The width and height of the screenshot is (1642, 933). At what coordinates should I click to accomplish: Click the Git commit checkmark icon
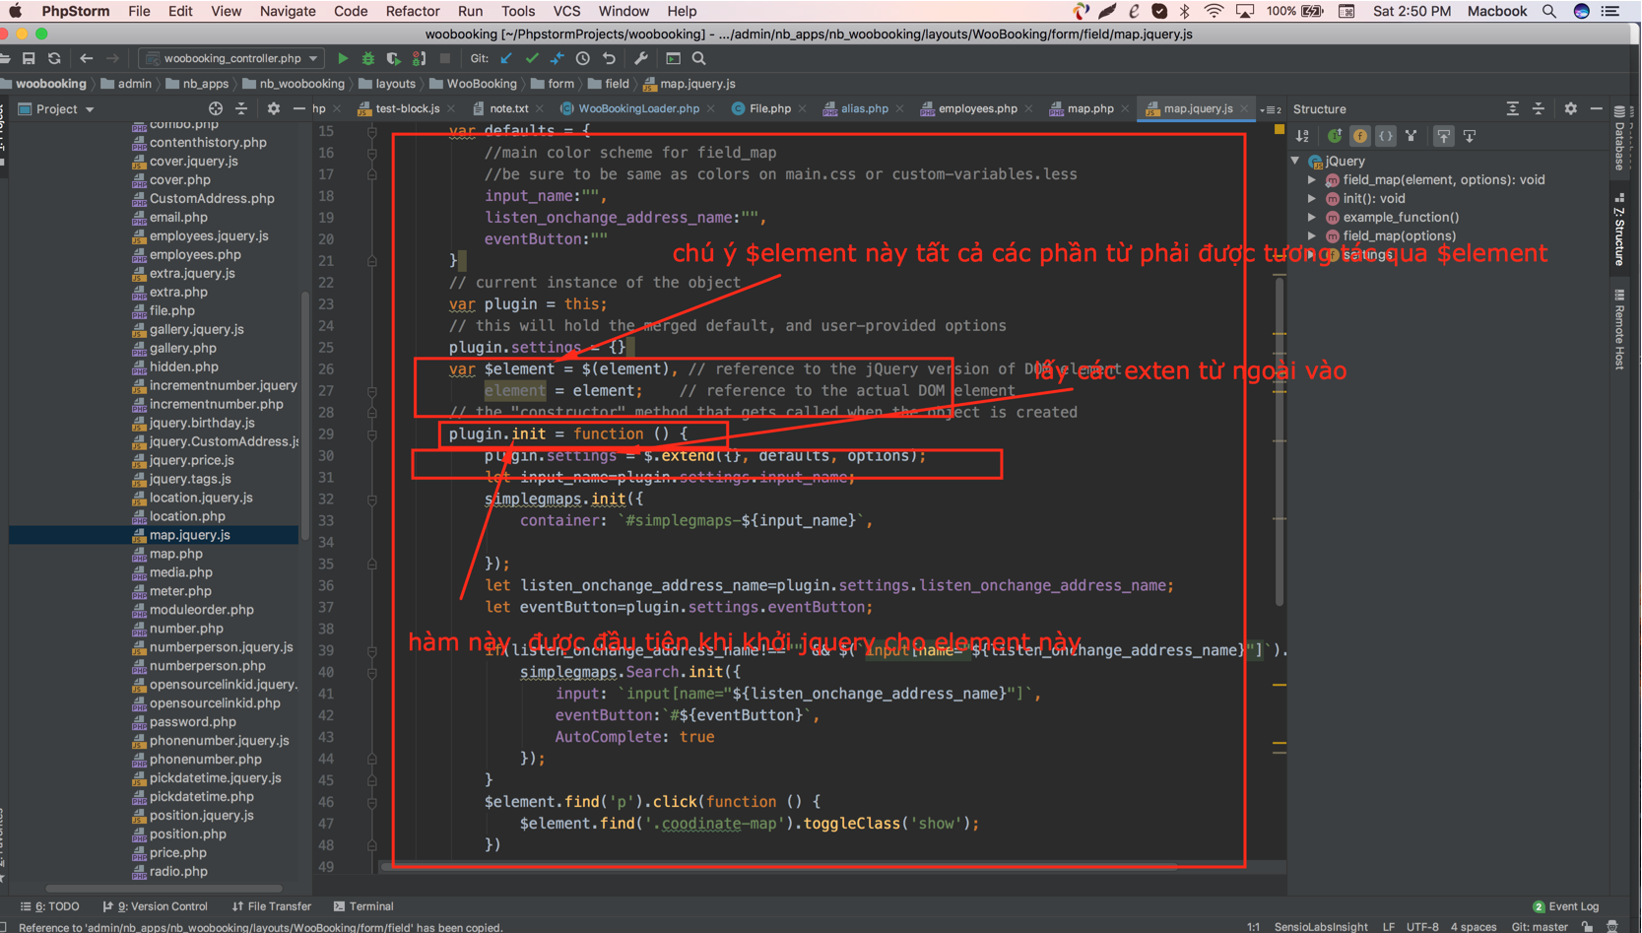[x=532, y=58]
